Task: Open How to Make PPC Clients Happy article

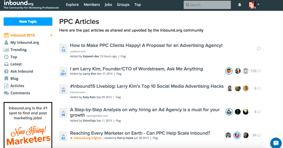Action: [146, 45]
